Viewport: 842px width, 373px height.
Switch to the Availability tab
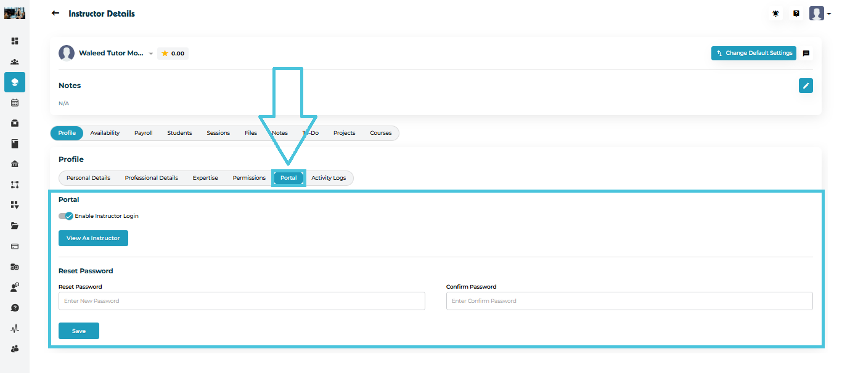105,133
